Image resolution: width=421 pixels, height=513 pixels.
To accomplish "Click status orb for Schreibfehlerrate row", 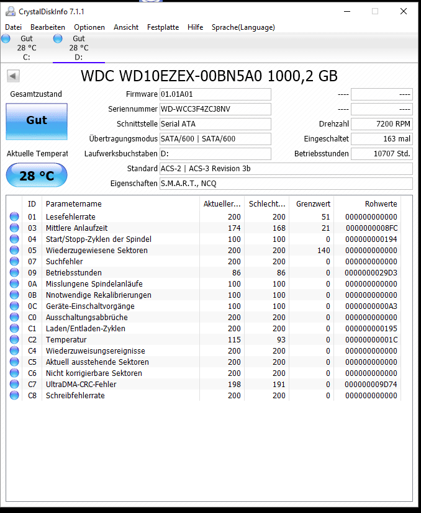I will (14, 395).
